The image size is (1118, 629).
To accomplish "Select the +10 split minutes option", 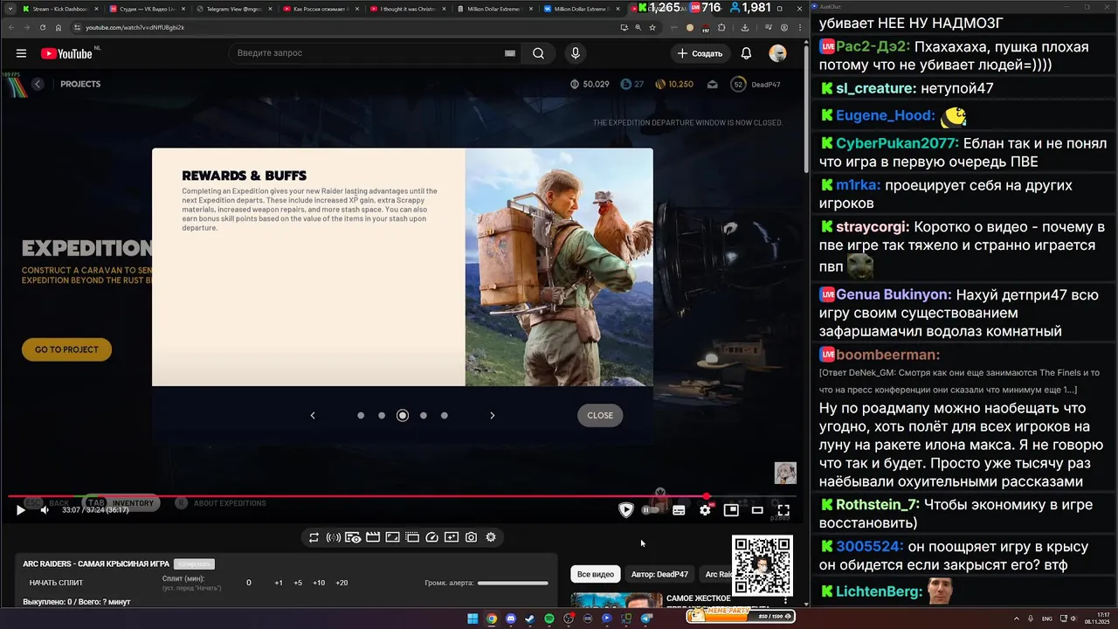I will pyautogui.click(x=319, y=583).
